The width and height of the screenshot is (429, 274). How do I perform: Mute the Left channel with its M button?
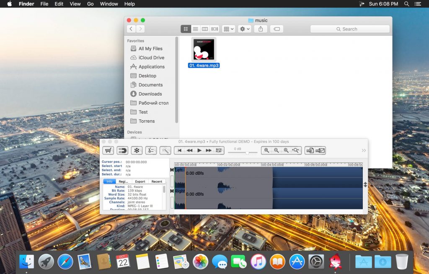pyautogui.click(x=171, y=170)
